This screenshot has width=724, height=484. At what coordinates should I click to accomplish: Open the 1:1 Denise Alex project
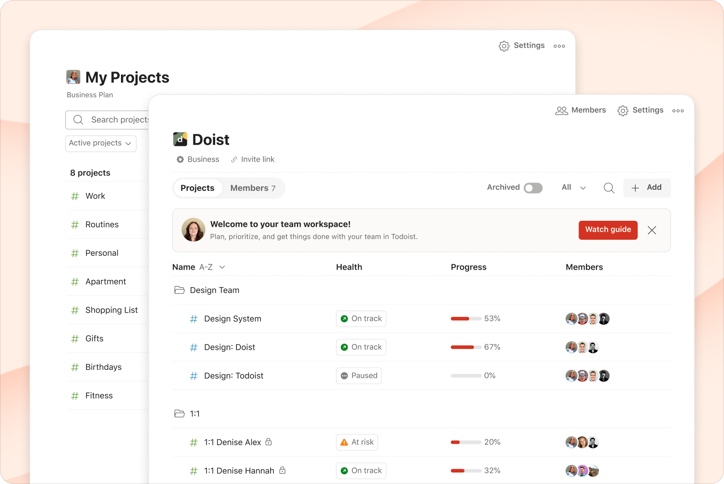(233, 442)
